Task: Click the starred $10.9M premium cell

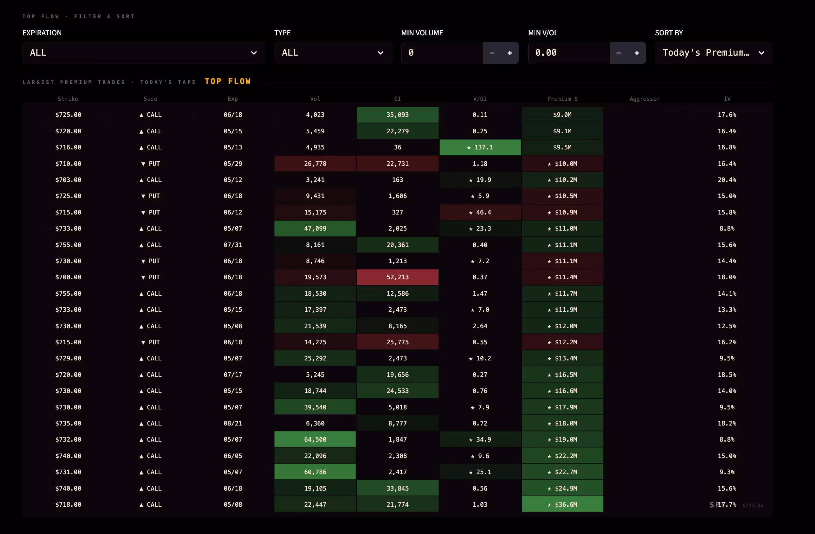Action: (563, 212)
